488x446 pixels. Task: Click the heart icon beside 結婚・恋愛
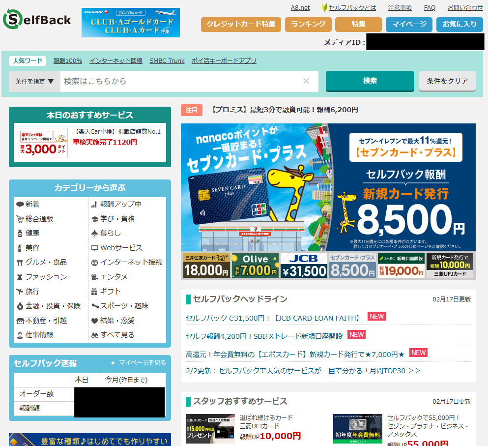tap(95, 321)
